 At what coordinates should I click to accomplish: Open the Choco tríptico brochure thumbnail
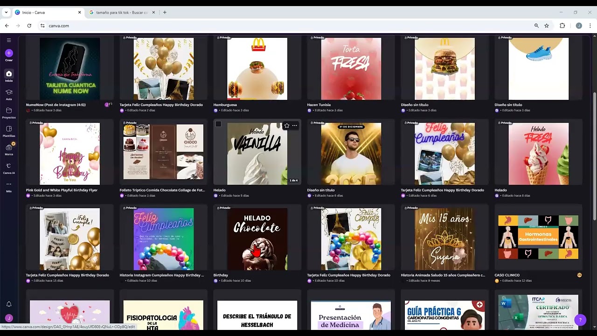pos(163,152)
